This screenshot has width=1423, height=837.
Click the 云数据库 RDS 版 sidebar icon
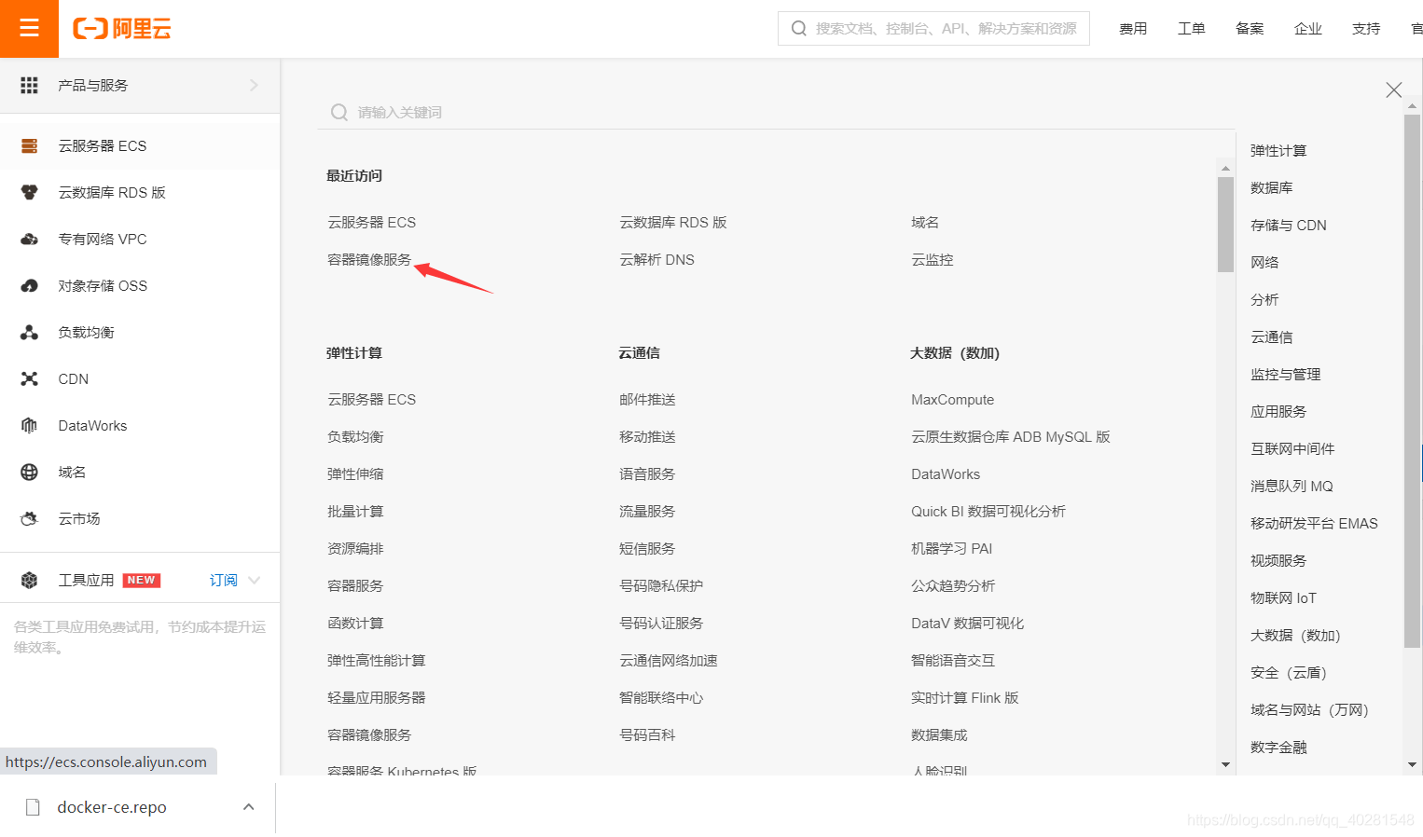click(x=30, y=192)
